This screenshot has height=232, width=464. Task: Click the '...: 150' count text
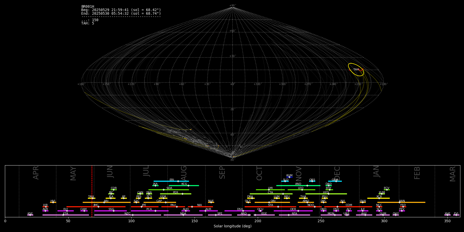tap(90, 20)
